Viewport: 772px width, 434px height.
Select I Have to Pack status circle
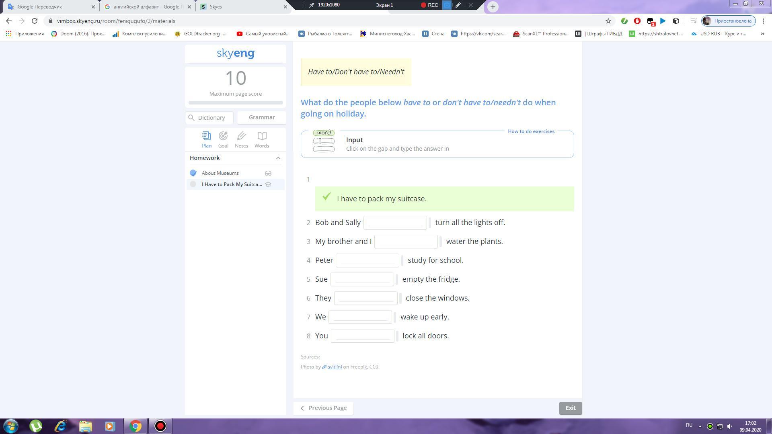(x=193, y=184)
